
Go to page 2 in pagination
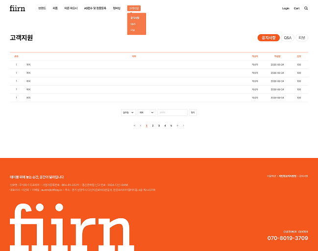[153, 126]
